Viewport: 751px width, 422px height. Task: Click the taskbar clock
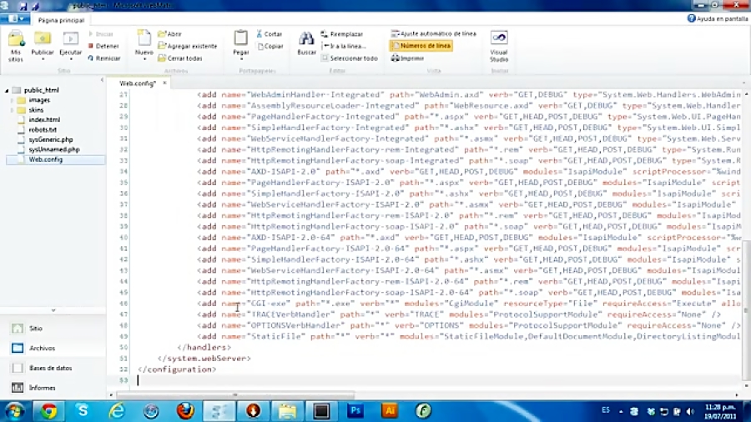719,411
